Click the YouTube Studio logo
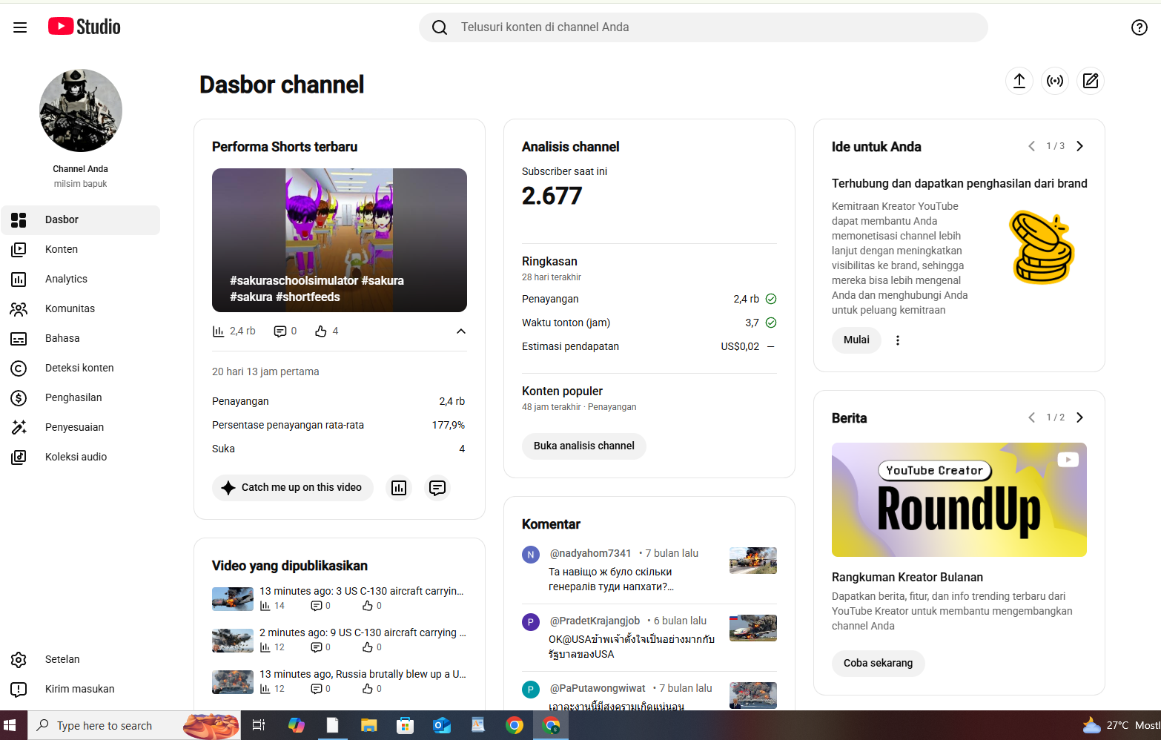Viewport: 1161px width, 740px height. pos(85,27)
